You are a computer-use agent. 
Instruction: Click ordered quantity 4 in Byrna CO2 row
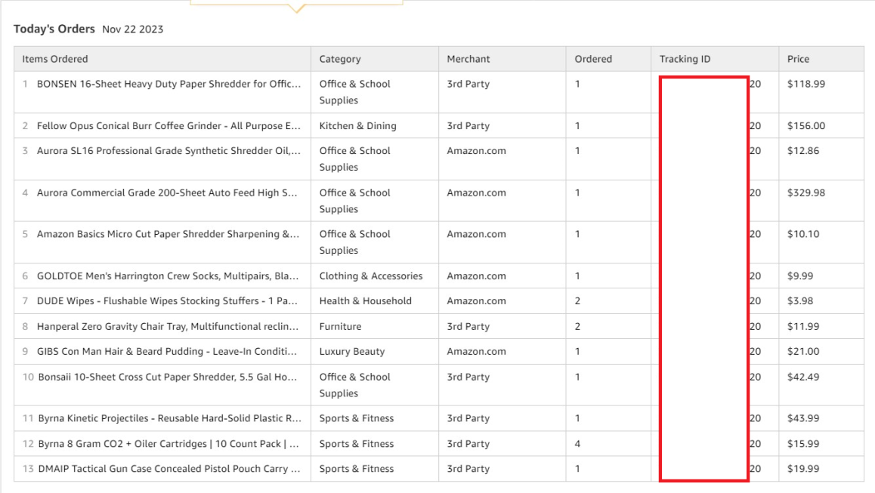[x=577, y=444]
